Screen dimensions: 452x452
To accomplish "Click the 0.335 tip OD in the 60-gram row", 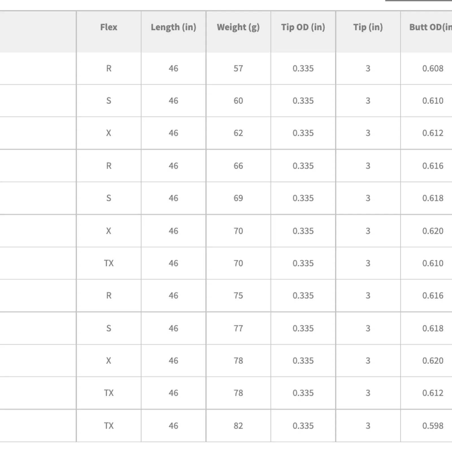I will (303, 101).
